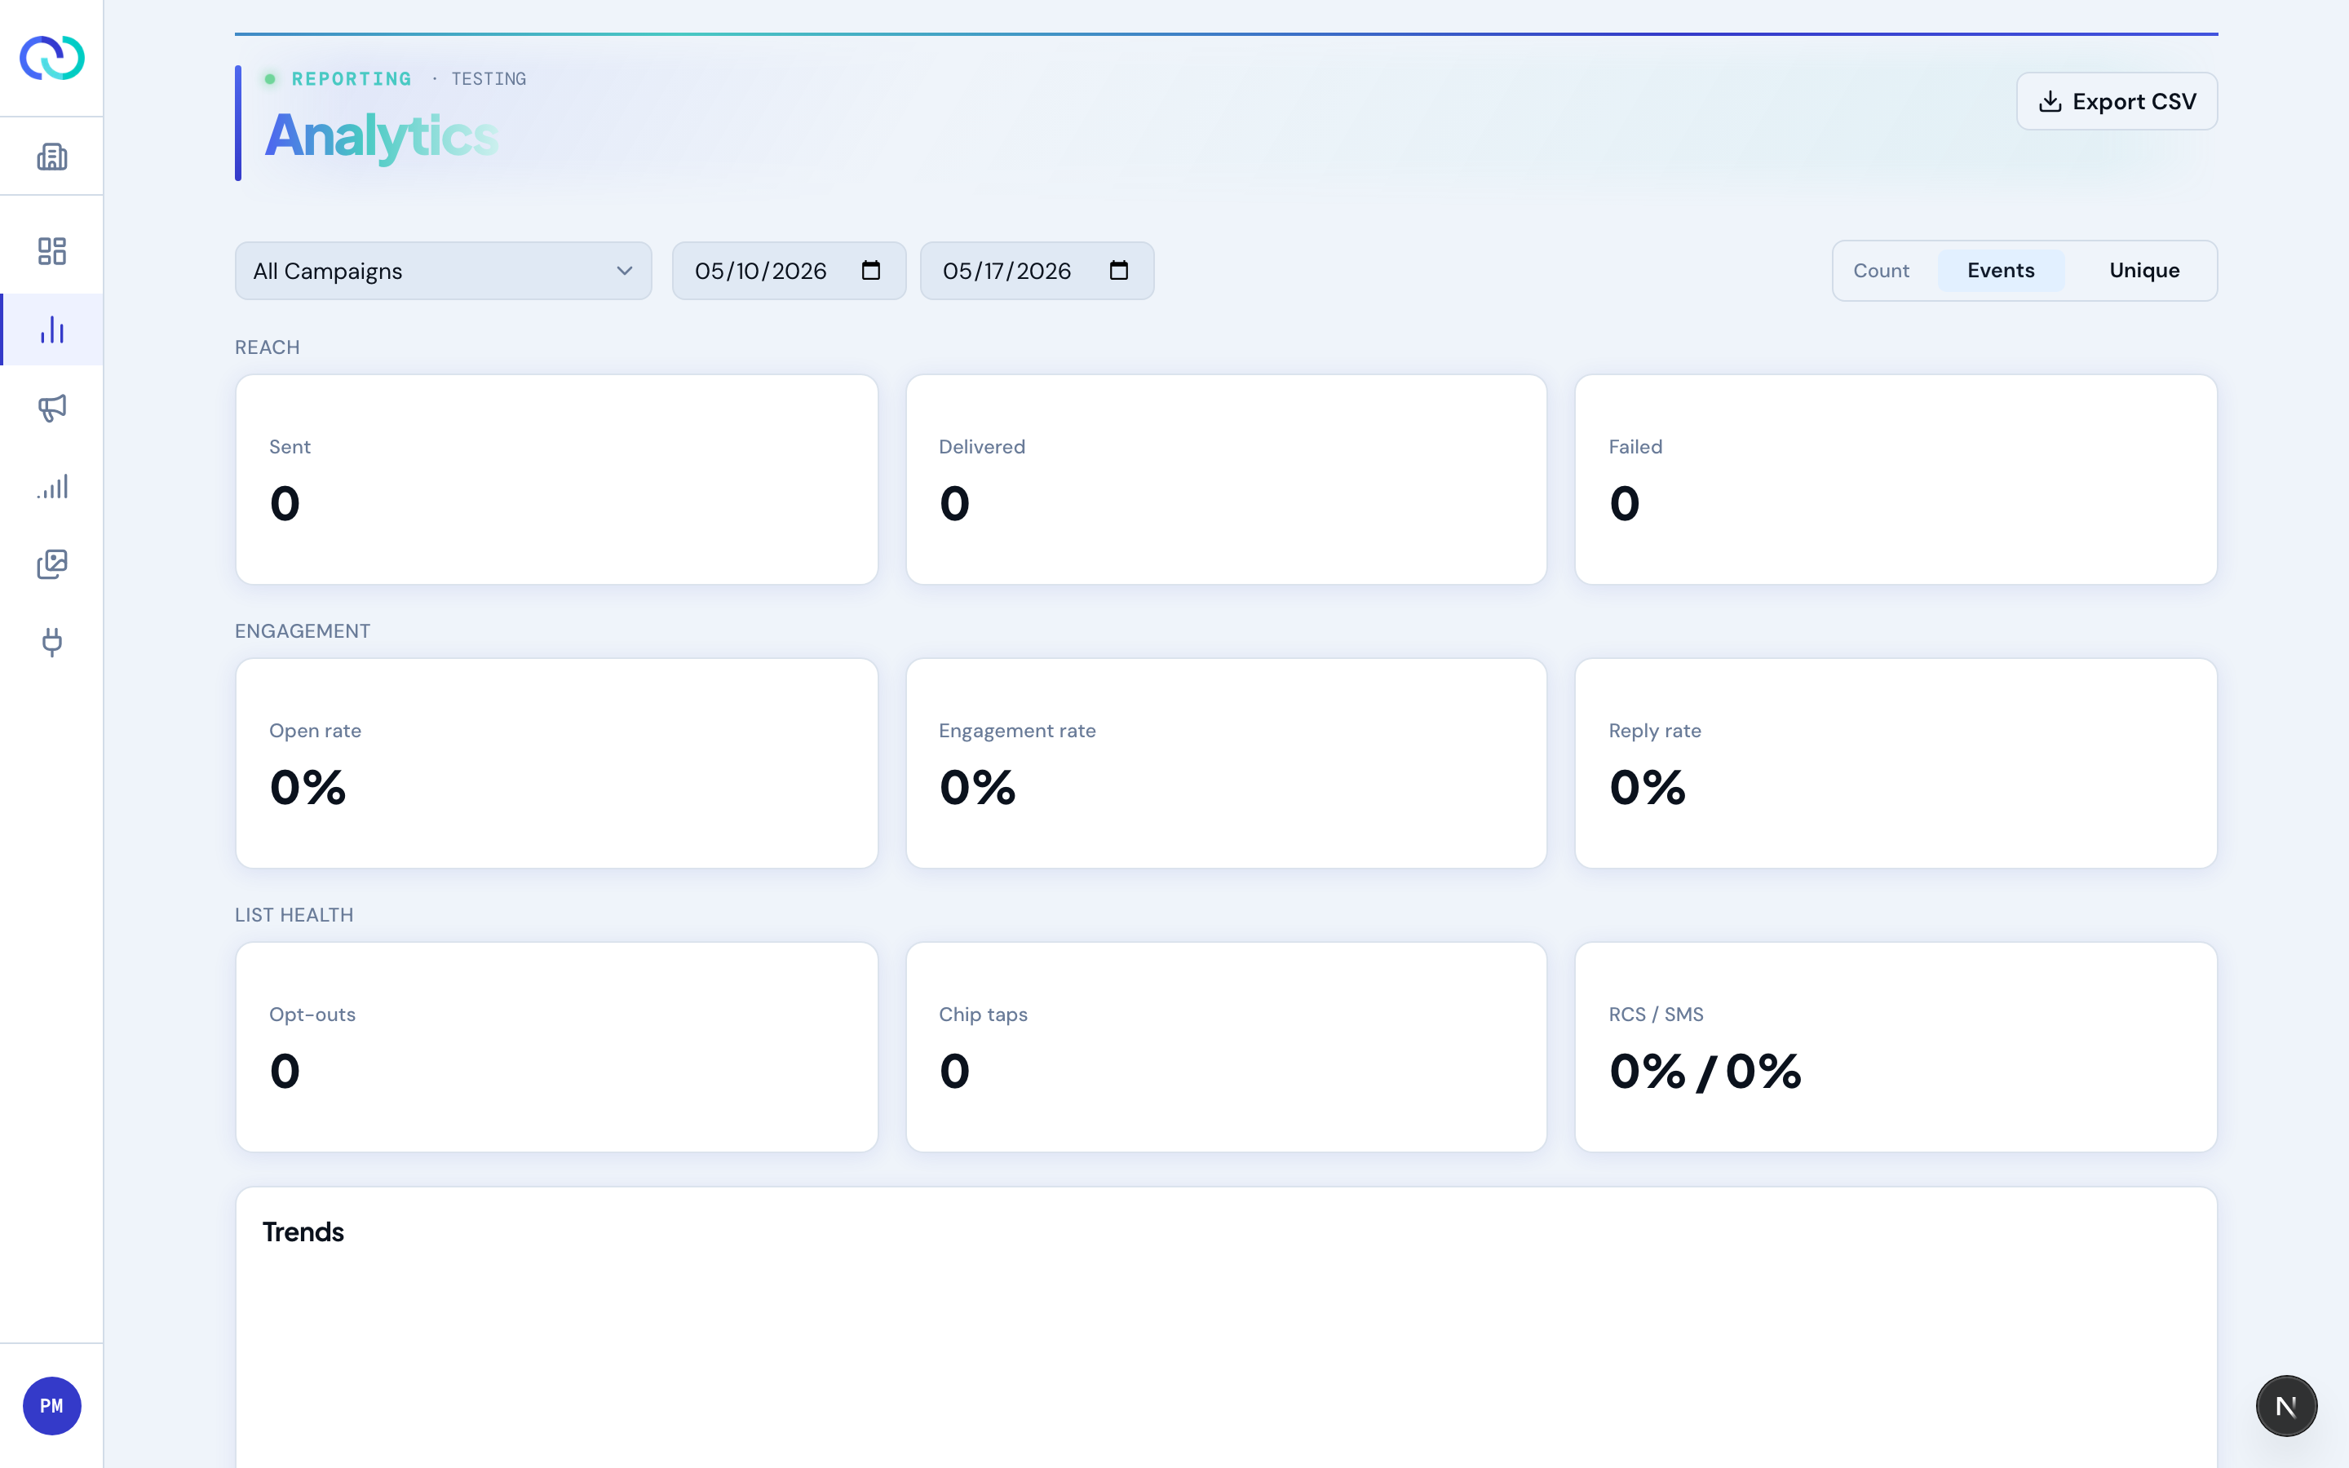Click the Trends heading
Image resolution: width=2349 pixels, height=1468 pixels.
(303, 1232)
